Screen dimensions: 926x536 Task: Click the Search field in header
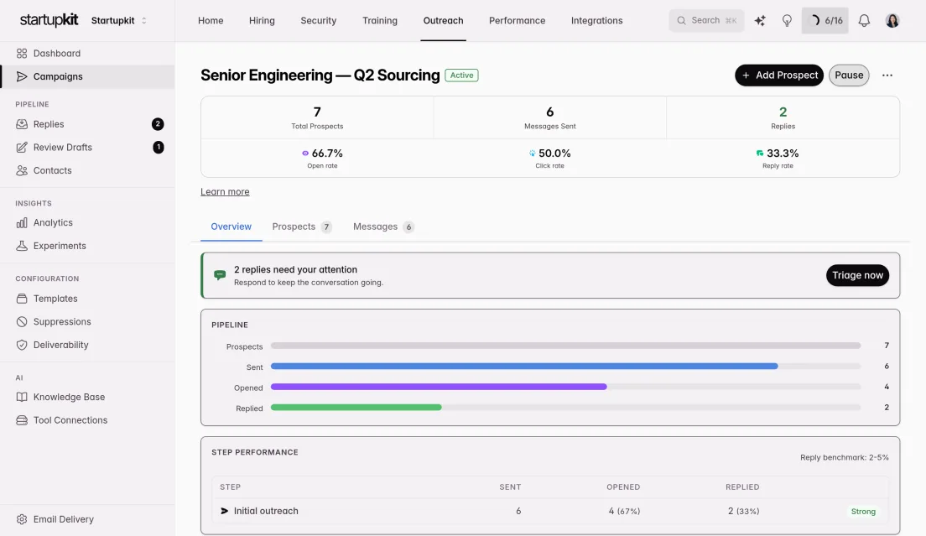click(x=706, y=21)
